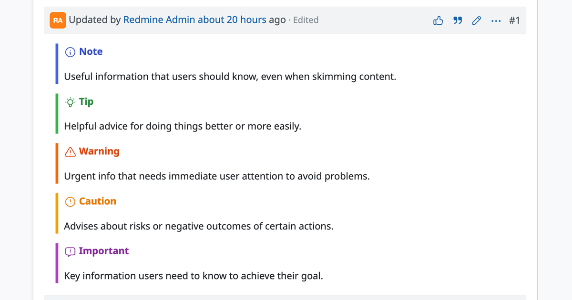Click the thumbs up reaction icon

point(438,20)
